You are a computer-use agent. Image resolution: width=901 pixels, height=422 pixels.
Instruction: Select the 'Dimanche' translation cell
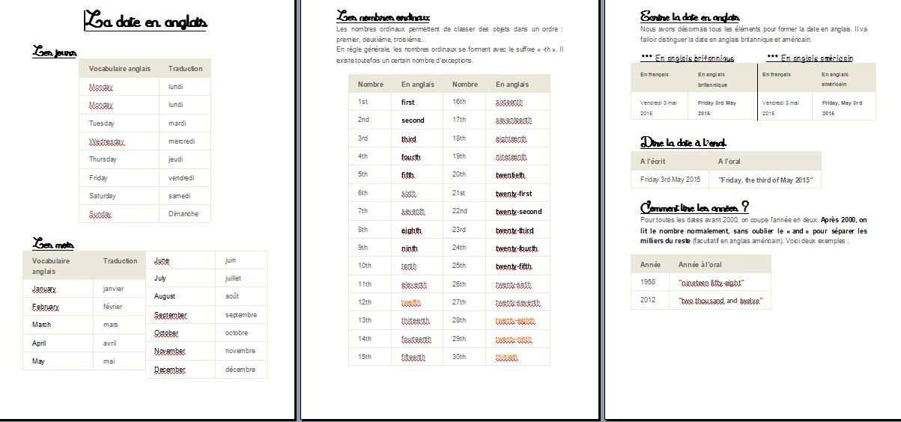183,214
